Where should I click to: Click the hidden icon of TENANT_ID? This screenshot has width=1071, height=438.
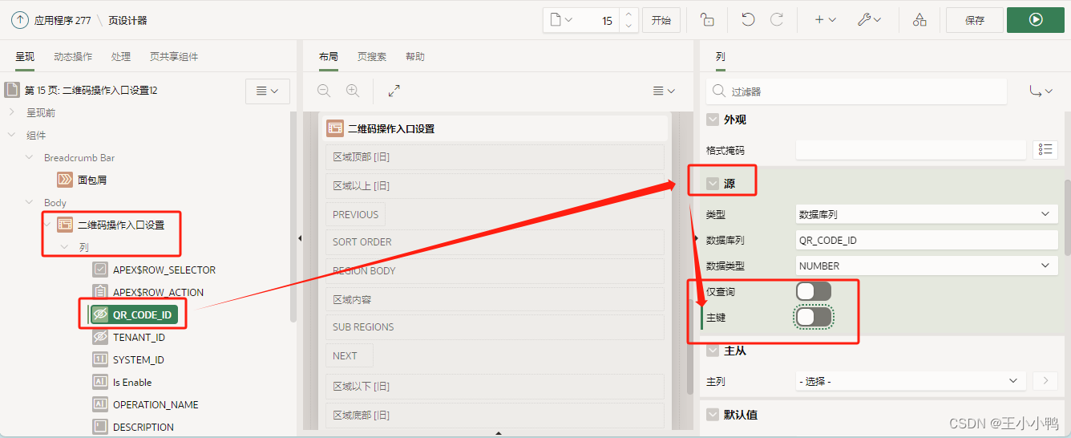pyautogui.click(x=100, y=337)
